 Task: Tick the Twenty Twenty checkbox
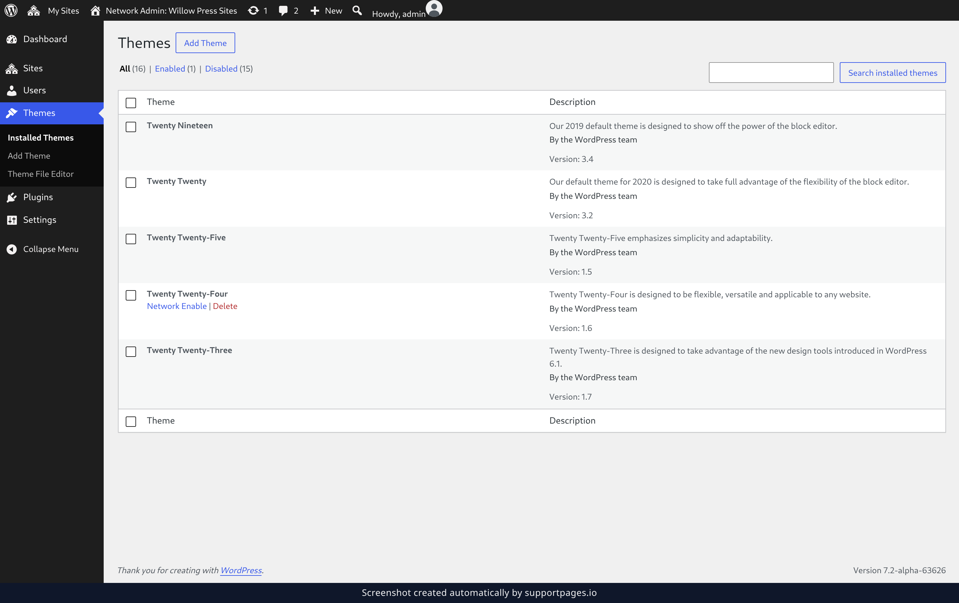pyautogui.click(x=131, y=182)
